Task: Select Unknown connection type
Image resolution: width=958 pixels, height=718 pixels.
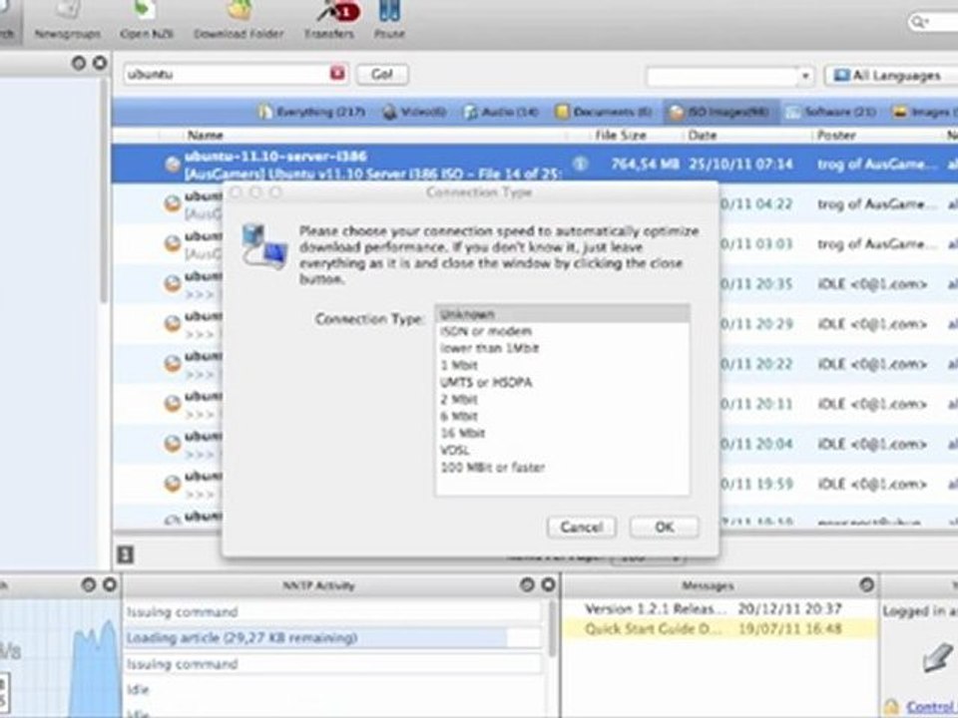Action: click(x=562, y=314)
